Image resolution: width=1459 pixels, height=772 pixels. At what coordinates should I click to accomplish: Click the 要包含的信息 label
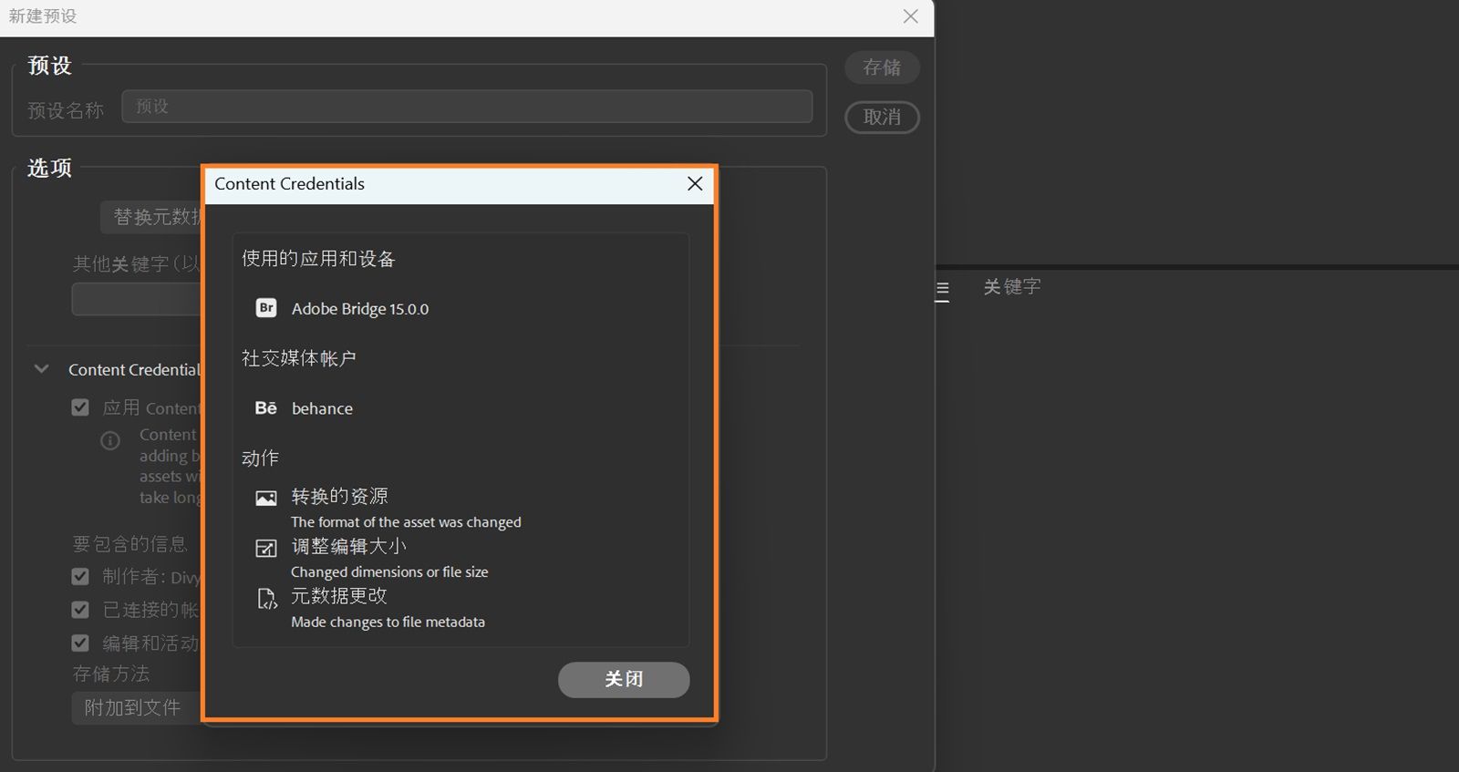pos(130,544)
